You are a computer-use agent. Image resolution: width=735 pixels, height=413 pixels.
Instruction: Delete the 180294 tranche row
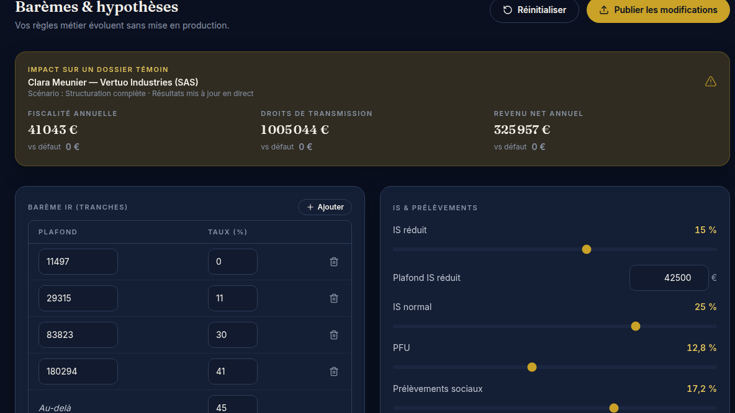(334, 371)
